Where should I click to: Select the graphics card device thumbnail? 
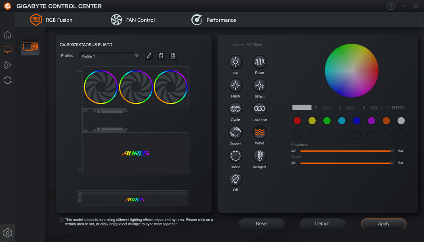[x=30, y=46]
